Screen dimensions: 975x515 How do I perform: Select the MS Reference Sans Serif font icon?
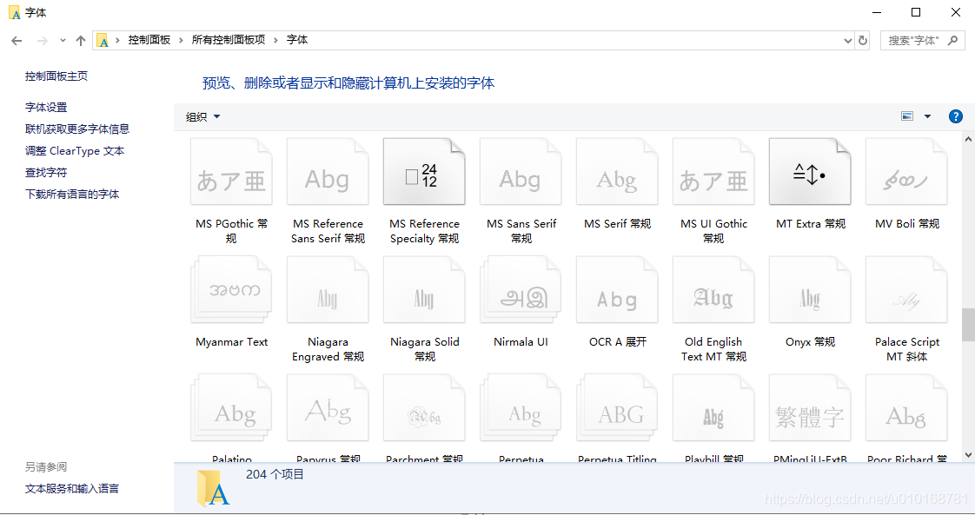328,172
